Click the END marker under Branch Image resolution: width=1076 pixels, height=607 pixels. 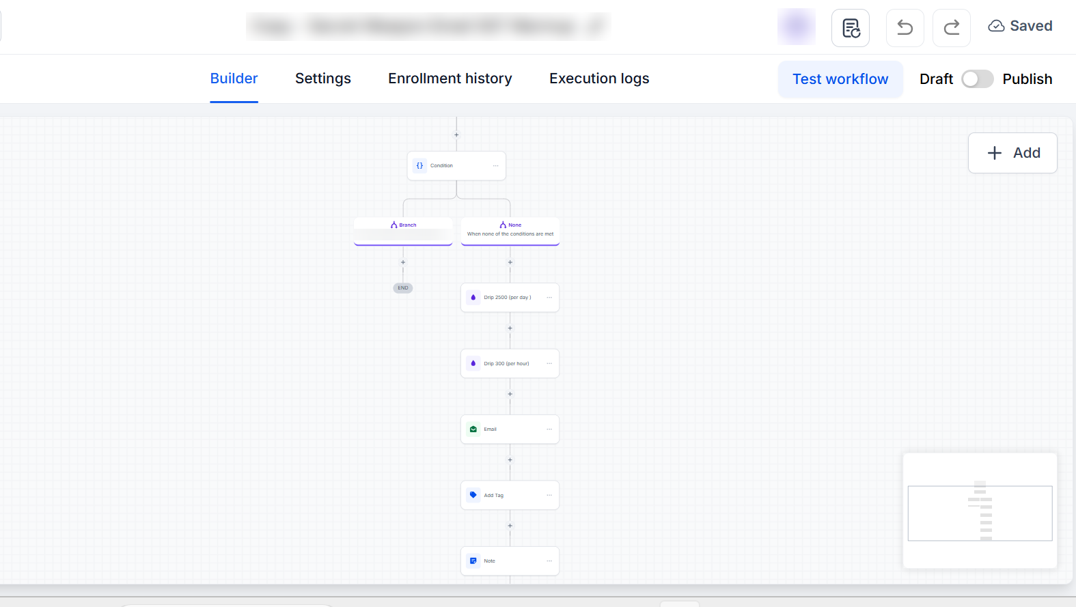tap(403, 288)
